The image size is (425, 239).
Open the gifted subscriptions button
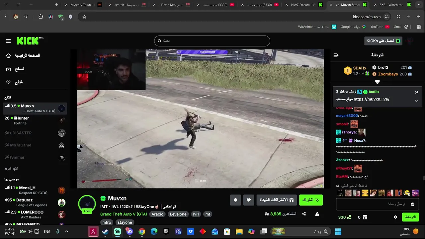pyautogui.click(x=277, y=200)
